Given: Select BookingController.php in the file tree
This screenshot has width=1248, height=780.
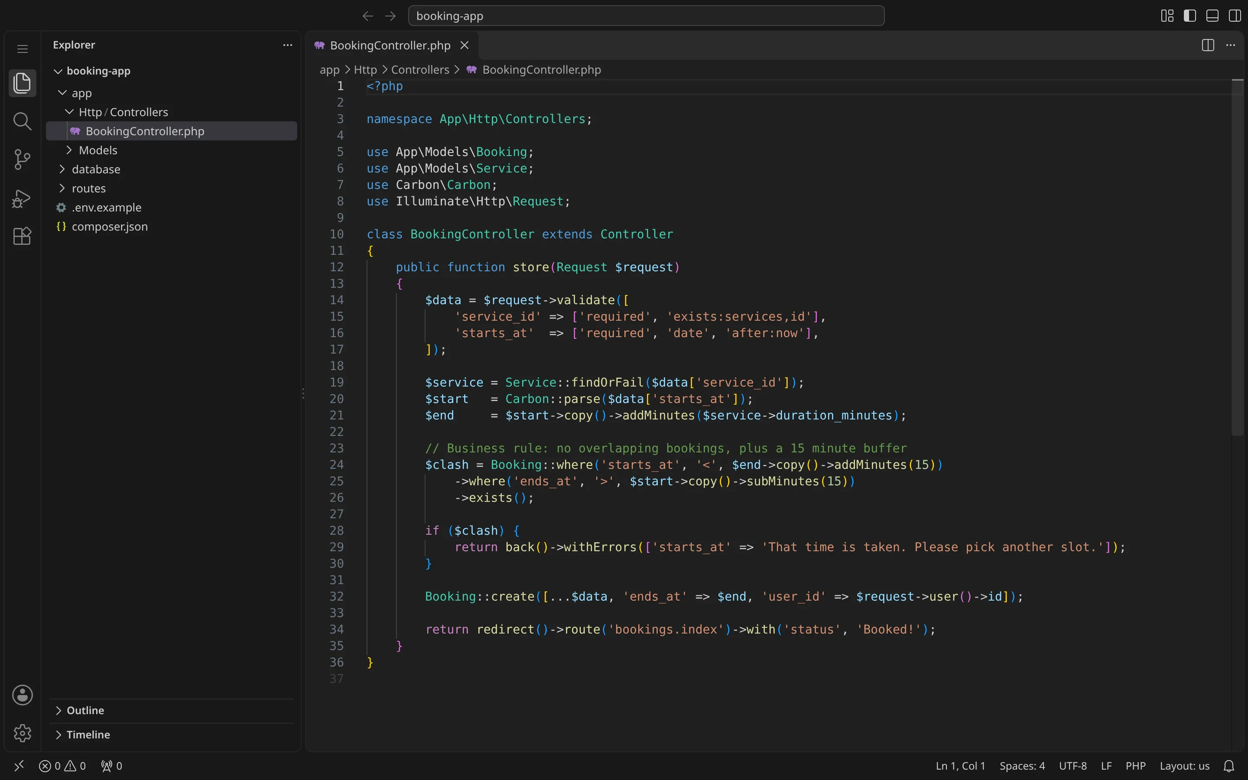Looking at the screenshot, I should click(x=171, y=131).
